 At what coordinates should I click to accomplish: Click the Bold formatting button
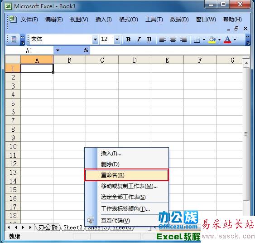point(128,40)
